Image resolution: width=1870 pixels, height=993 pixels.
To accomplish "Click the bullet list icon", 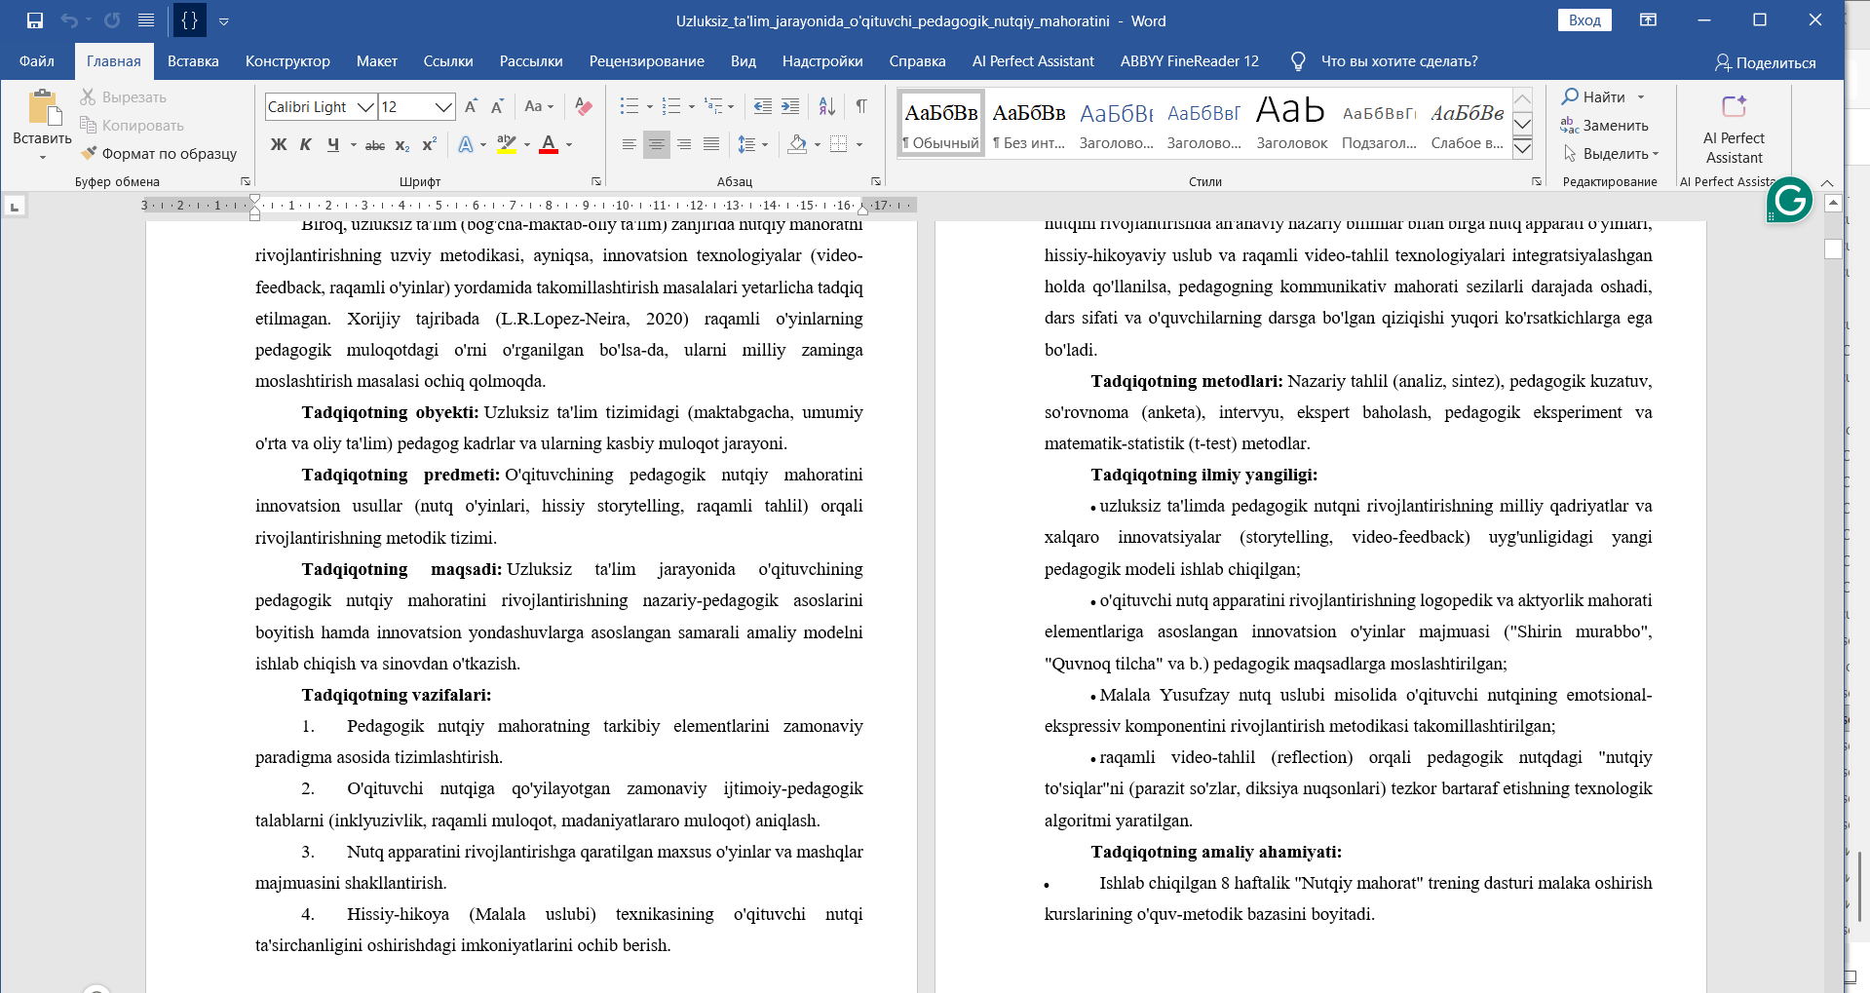I will point(630,106).
